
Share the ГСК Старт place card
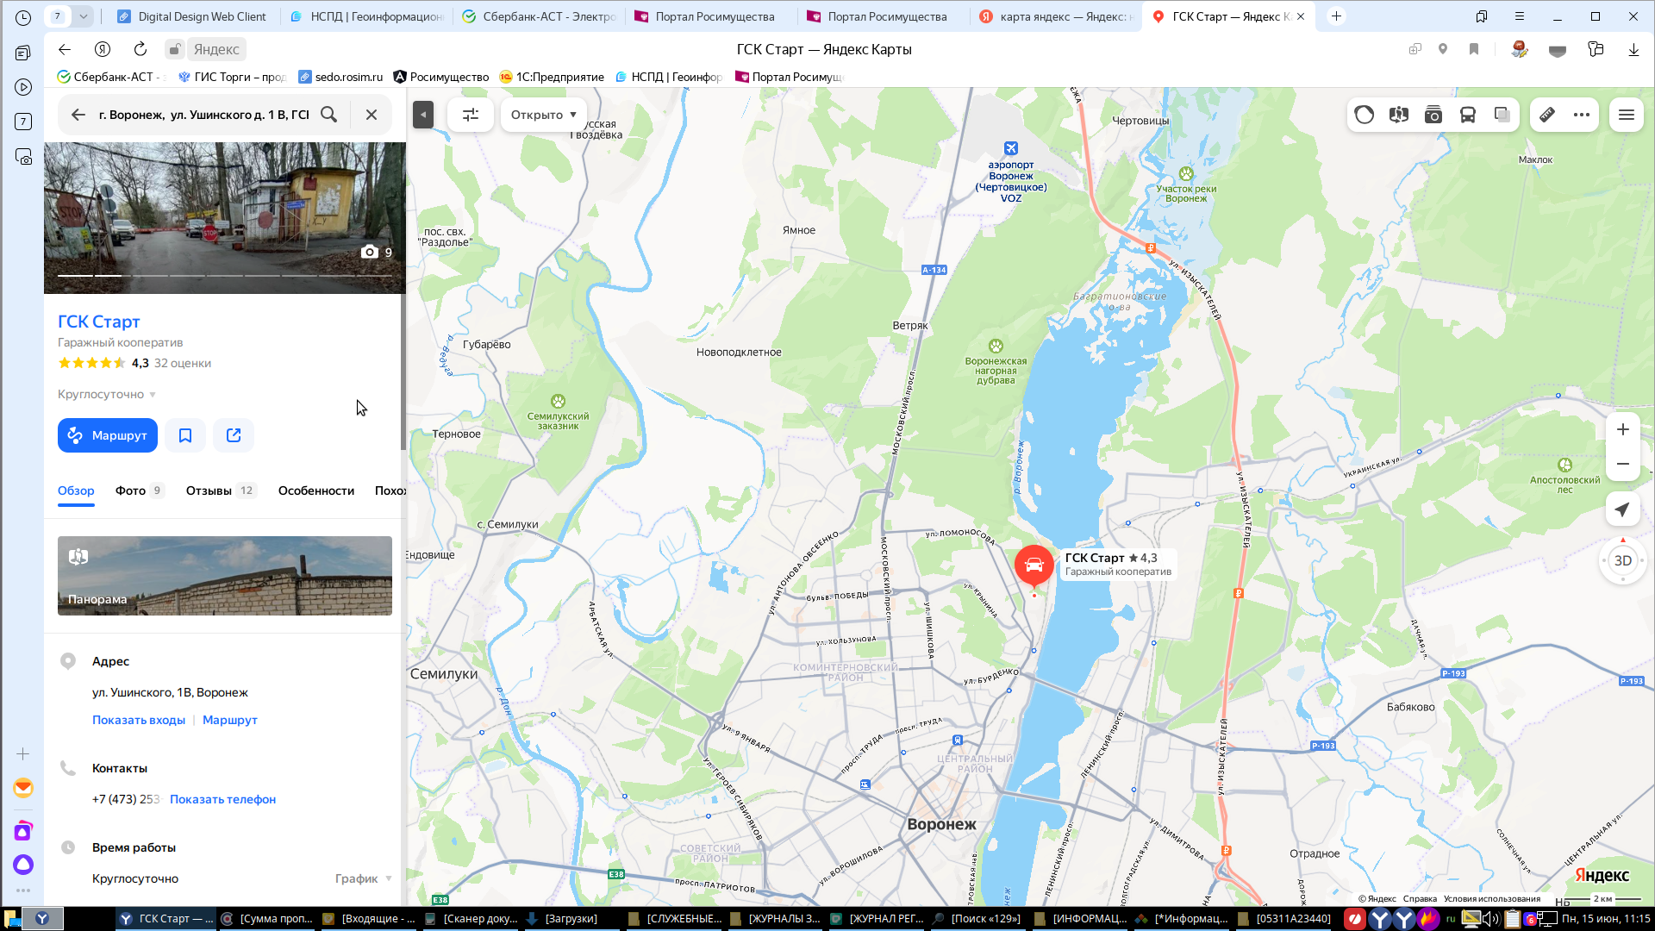[x=234, y=435]
